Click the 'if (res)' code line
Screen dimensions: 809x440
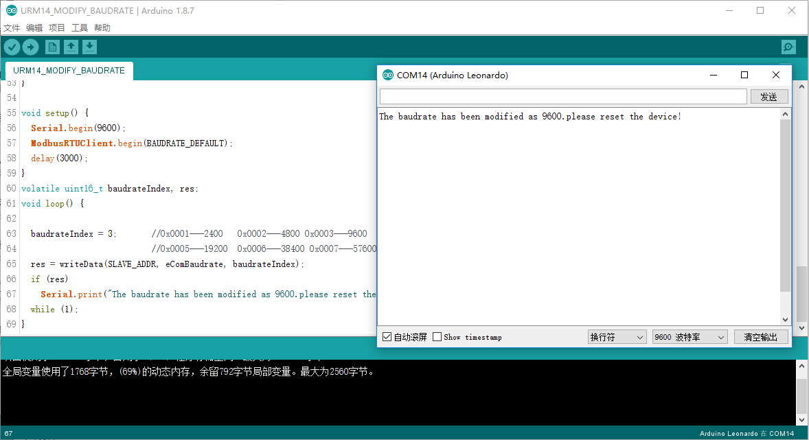49,279
